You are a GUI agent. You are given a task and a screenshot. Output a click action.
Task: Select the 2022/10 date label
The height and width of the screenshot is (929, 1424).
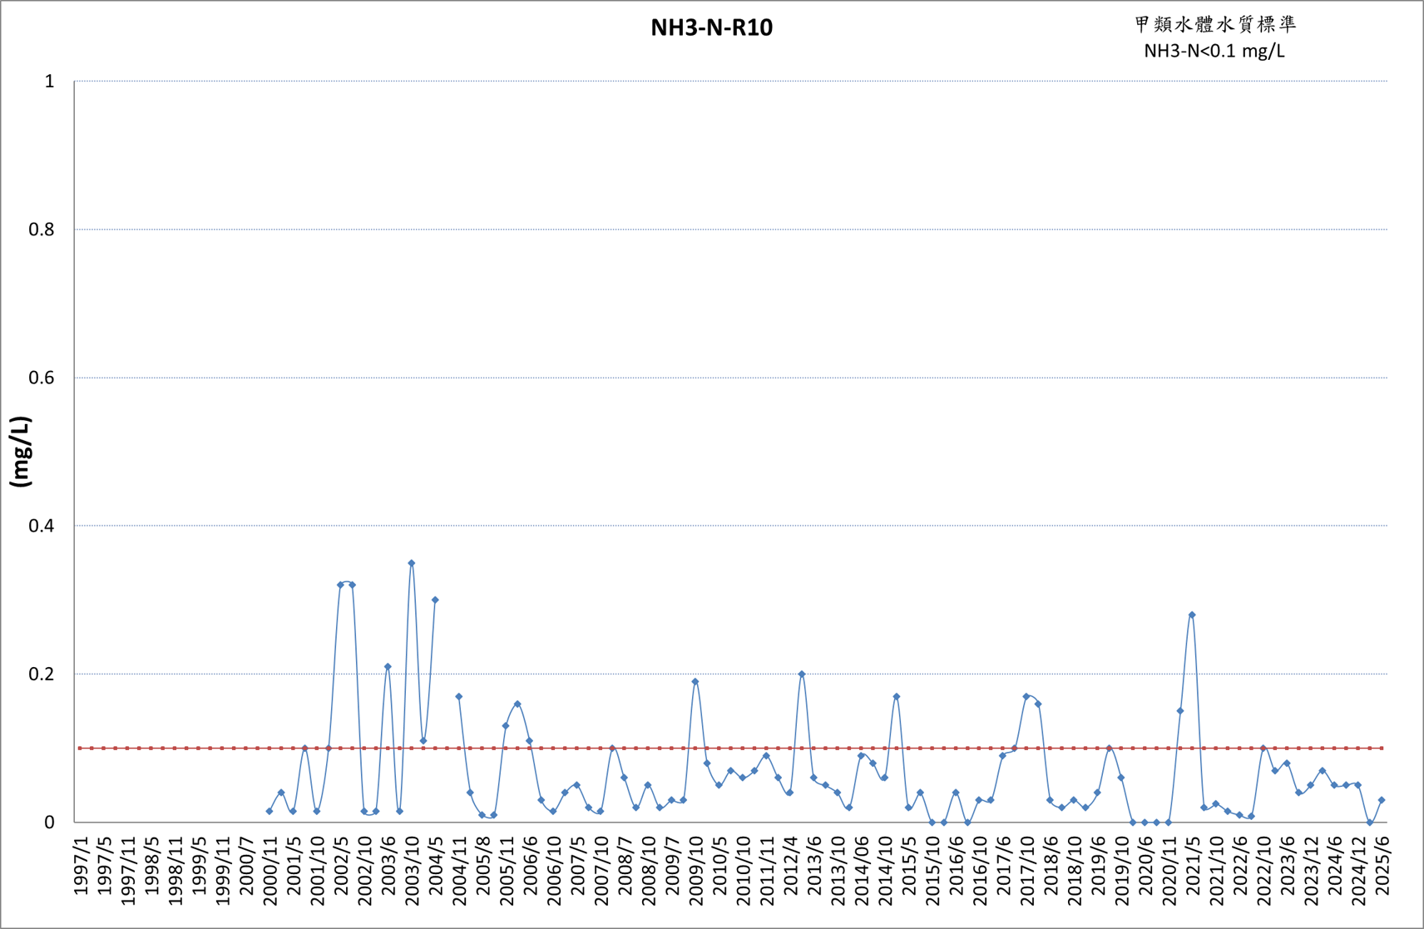click(1263, 872)
